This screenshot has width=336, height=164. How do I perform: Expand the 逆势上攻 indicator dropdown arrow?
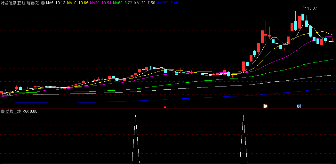pos(3,111)
